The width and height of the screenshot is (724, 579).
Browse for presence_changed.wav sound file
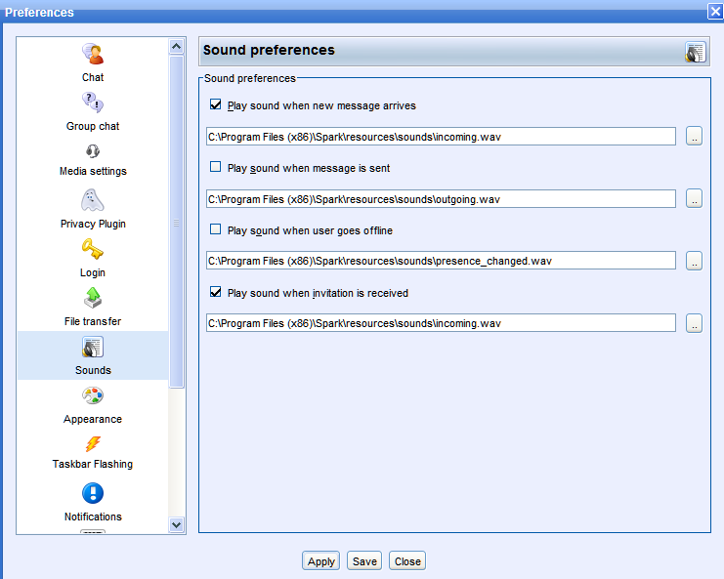pyautogui.click(x=694, y=261)
